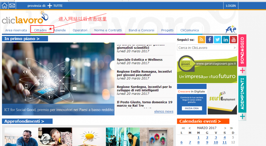Open Regione Sardegna reti intelligenti news
This screenshot has height=146, width=266.
[144, 88]
